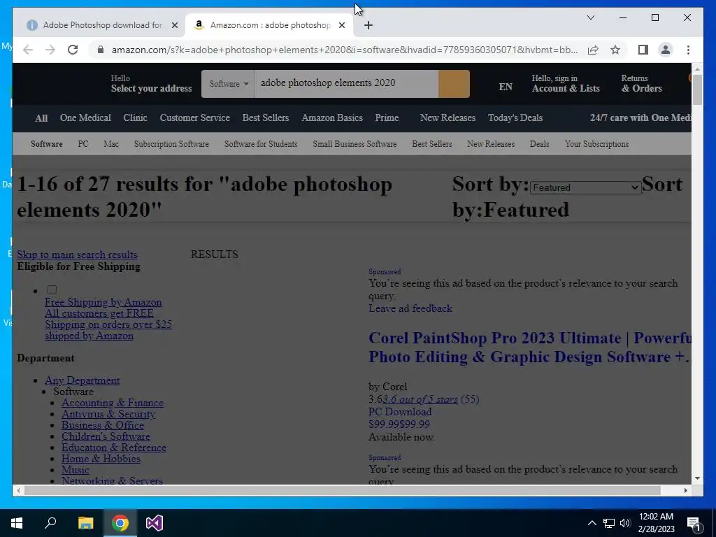Click the Amazon search input field

tap(346, 84)
